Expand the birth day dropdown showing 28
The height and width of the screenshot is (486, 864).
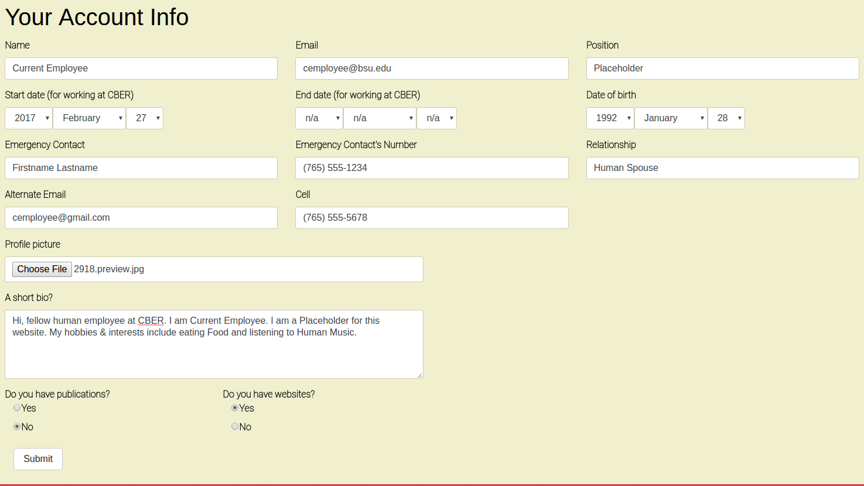pyautogui.click(x=726, y=118)
